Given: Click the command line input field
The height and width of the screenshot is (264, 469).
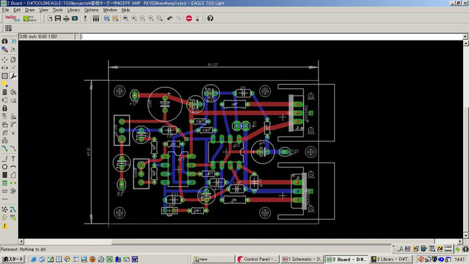Looking at the screenshot, I should (x=261, y=37).
